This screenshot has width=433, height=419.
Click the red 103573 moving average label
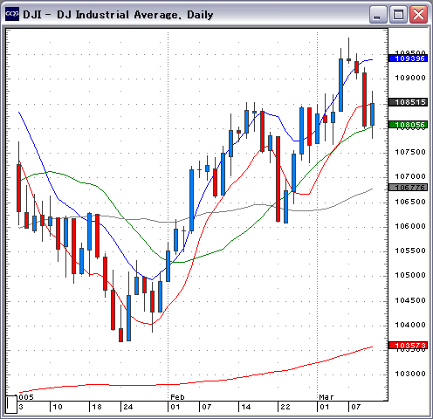tap(408, 345)
